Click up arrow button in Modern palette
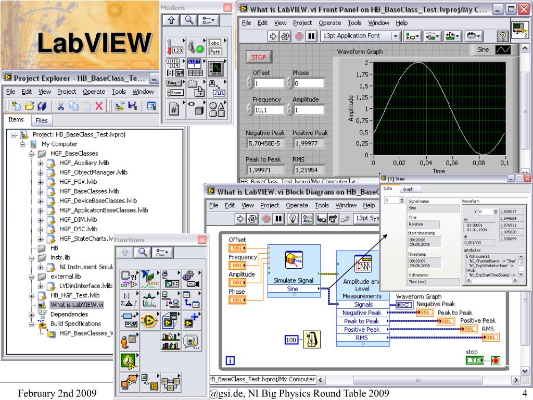 point(171,20)
